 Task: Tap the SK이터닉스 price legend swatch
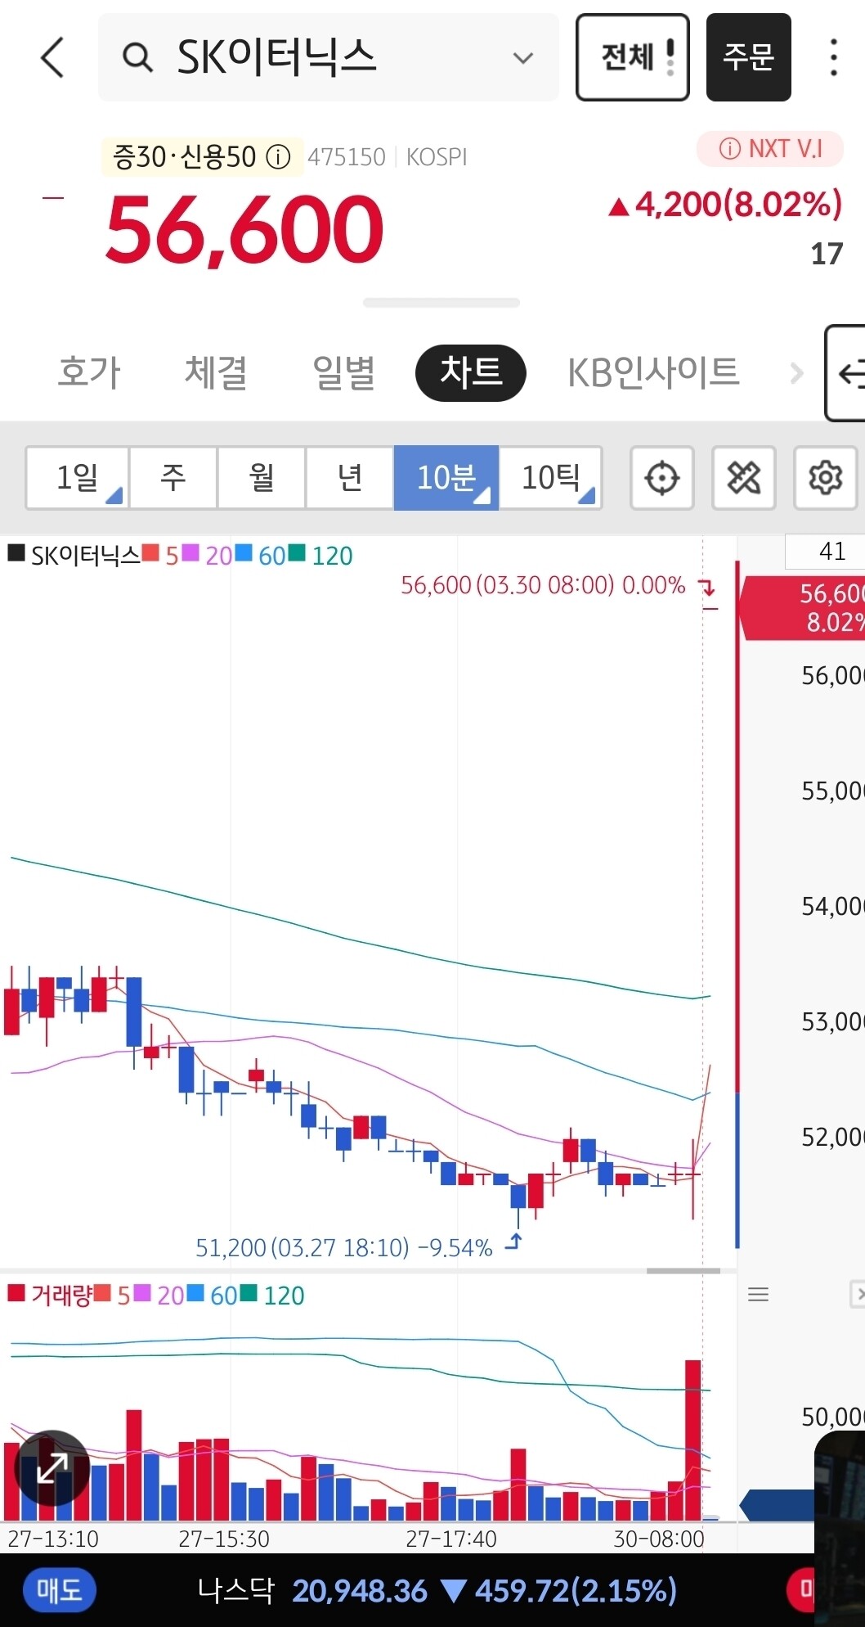[x=16, y=553]
